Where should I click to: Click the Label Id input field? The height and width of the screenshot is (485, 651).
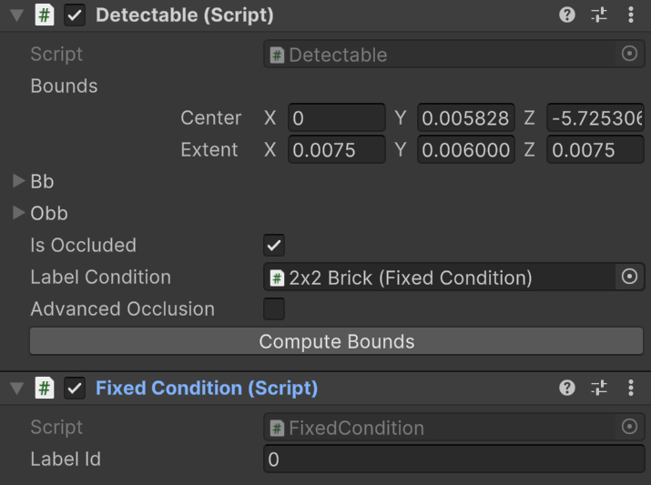(453, 460)
